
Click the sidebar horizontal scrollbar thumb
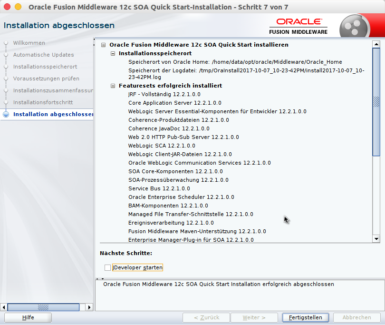coord(43,307)
